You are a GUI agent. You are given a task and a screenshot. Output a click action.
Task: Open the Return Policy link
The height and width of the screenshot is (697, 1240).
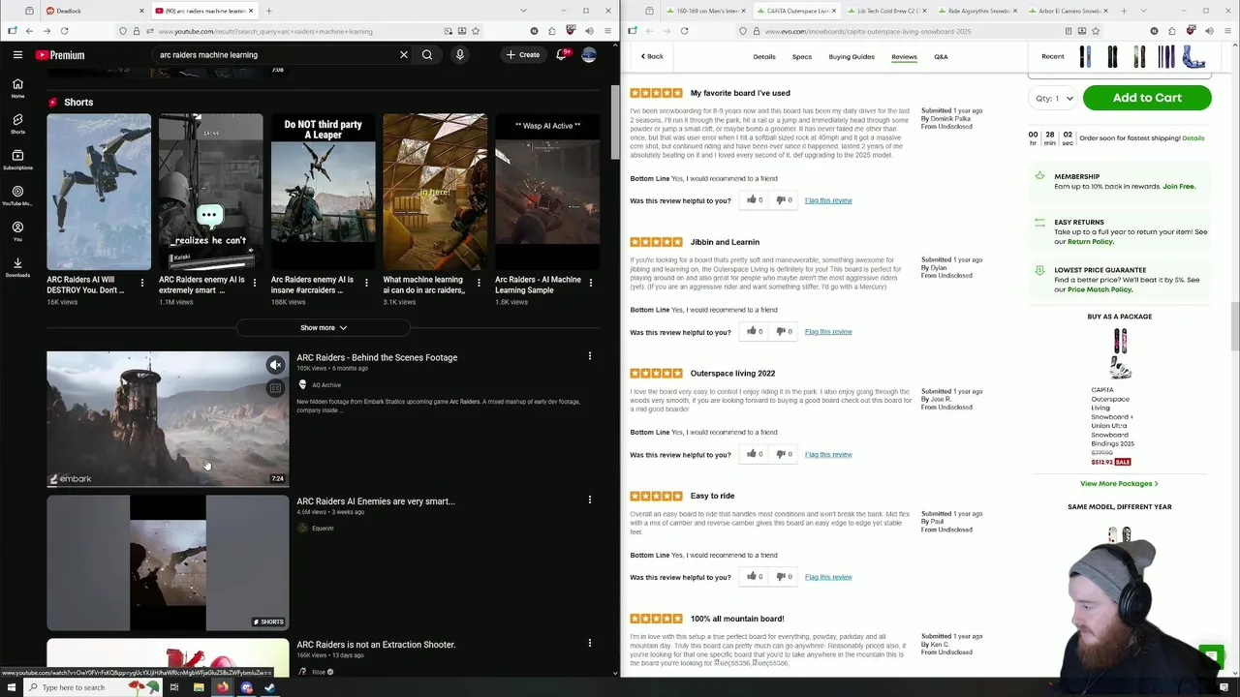coord(1090,242)
